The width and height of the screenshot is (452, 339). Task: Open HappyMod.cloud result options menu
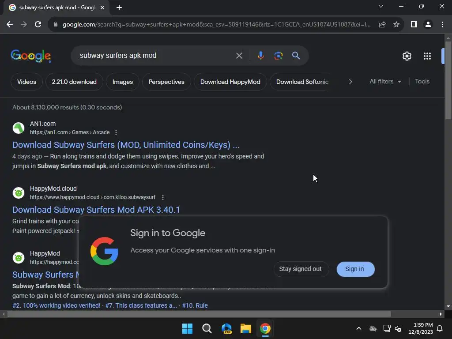[162, 197]
